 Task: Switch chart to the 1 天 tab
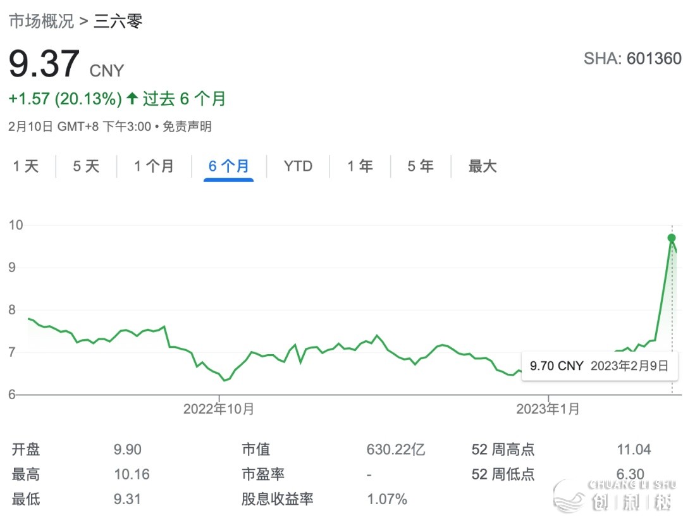(x=26, y=166)
